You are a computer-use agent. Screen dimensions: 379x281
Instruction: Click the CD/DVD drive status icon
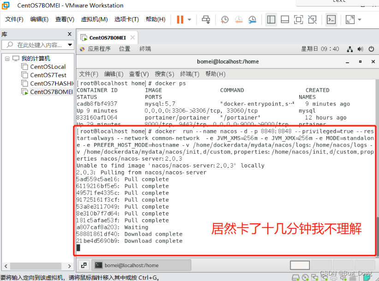305,278
